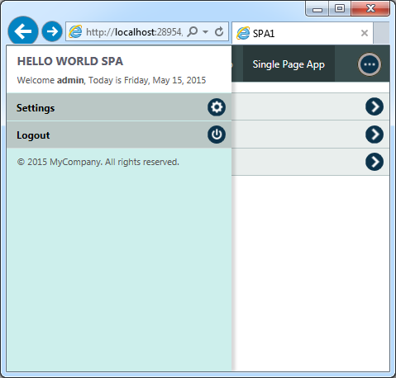Open the three-dot menu circle button

pyautogui.click(x=370, y=64)
